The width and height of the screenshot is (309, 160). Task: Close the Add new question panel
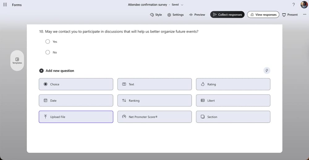point(41,71)
